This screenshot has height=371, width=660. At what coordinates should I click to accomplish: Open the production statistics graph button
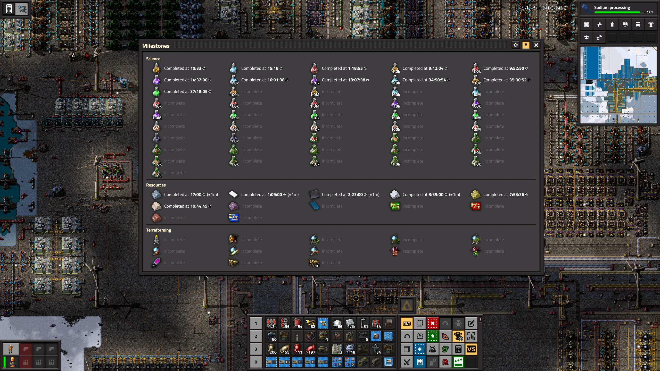[x=599, y=24]
